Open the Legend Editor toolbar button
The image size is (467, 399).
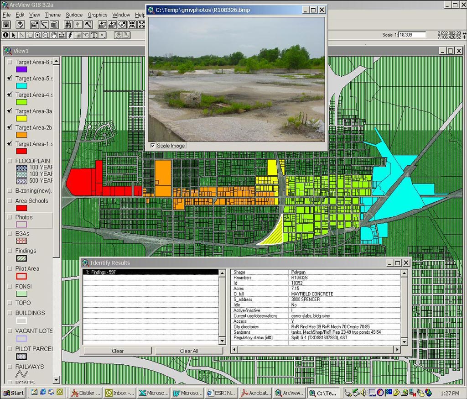point(44,25)
